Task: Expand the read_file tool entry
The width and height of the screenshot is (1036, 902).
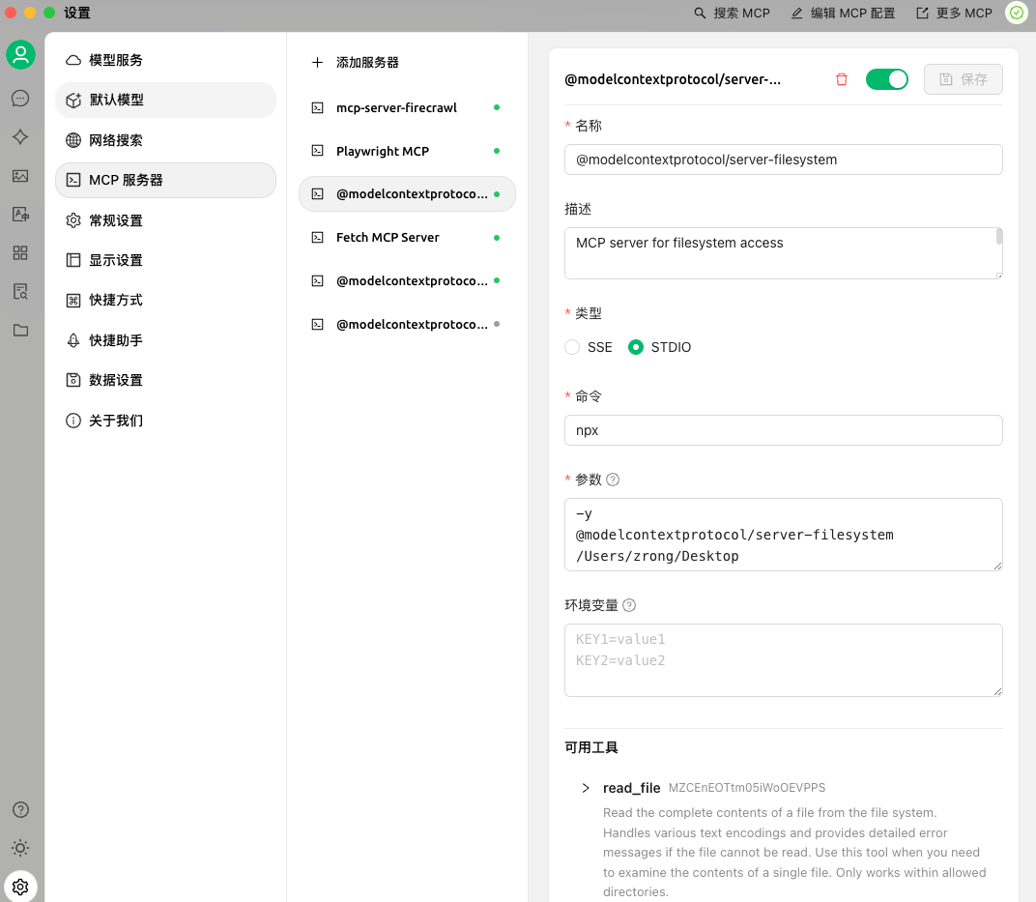Action: (x=586, y=788)
